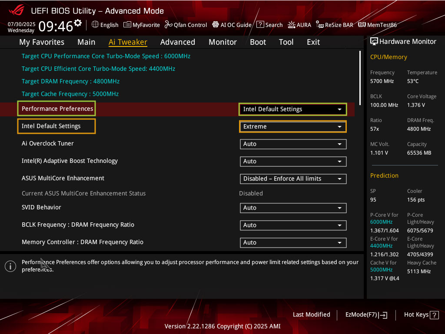Open the Hot Keys help
Screen dimensions: 445x334
click(x=421, y=315)
